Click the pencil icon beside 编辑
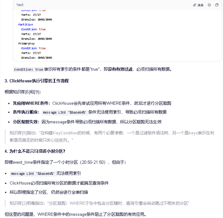 (194, 5)
